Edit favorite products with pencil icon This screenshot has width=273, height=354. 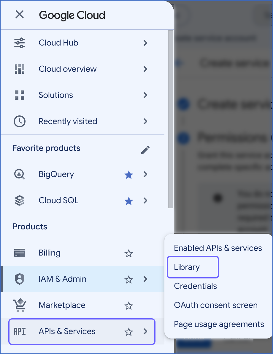click(145, 150)
